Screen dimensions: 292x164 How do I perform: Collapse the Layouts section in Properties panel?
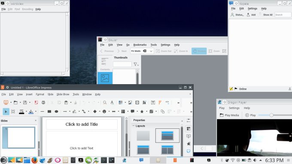134,126
